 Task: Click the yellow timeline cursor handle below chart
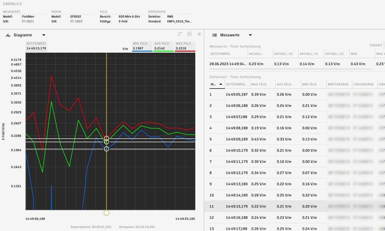point(107,213)
